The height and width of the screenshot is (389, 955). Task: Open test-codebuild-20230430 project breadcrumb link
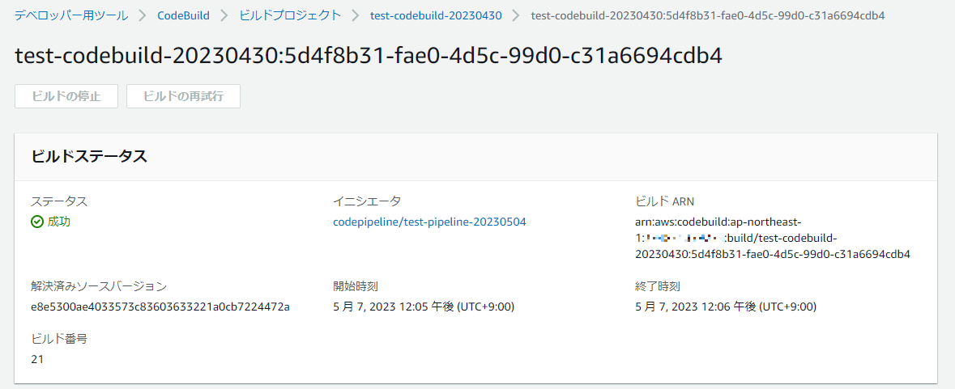[436, 16]
